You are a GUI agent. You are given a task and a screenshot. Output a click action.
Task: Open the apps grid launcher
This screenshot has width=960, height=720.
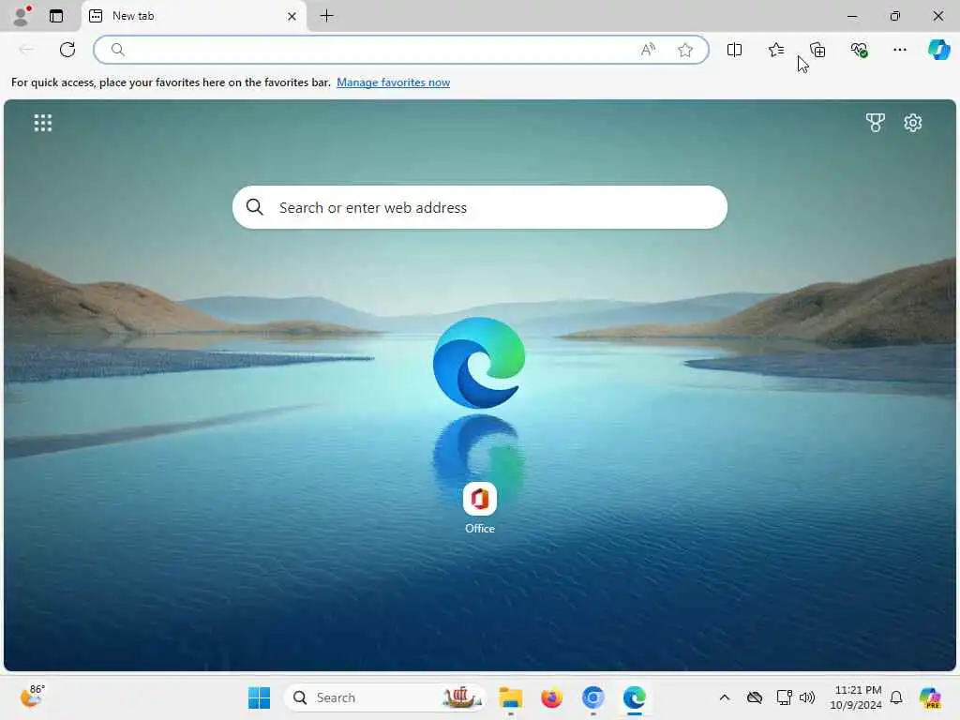pos(43,123)
